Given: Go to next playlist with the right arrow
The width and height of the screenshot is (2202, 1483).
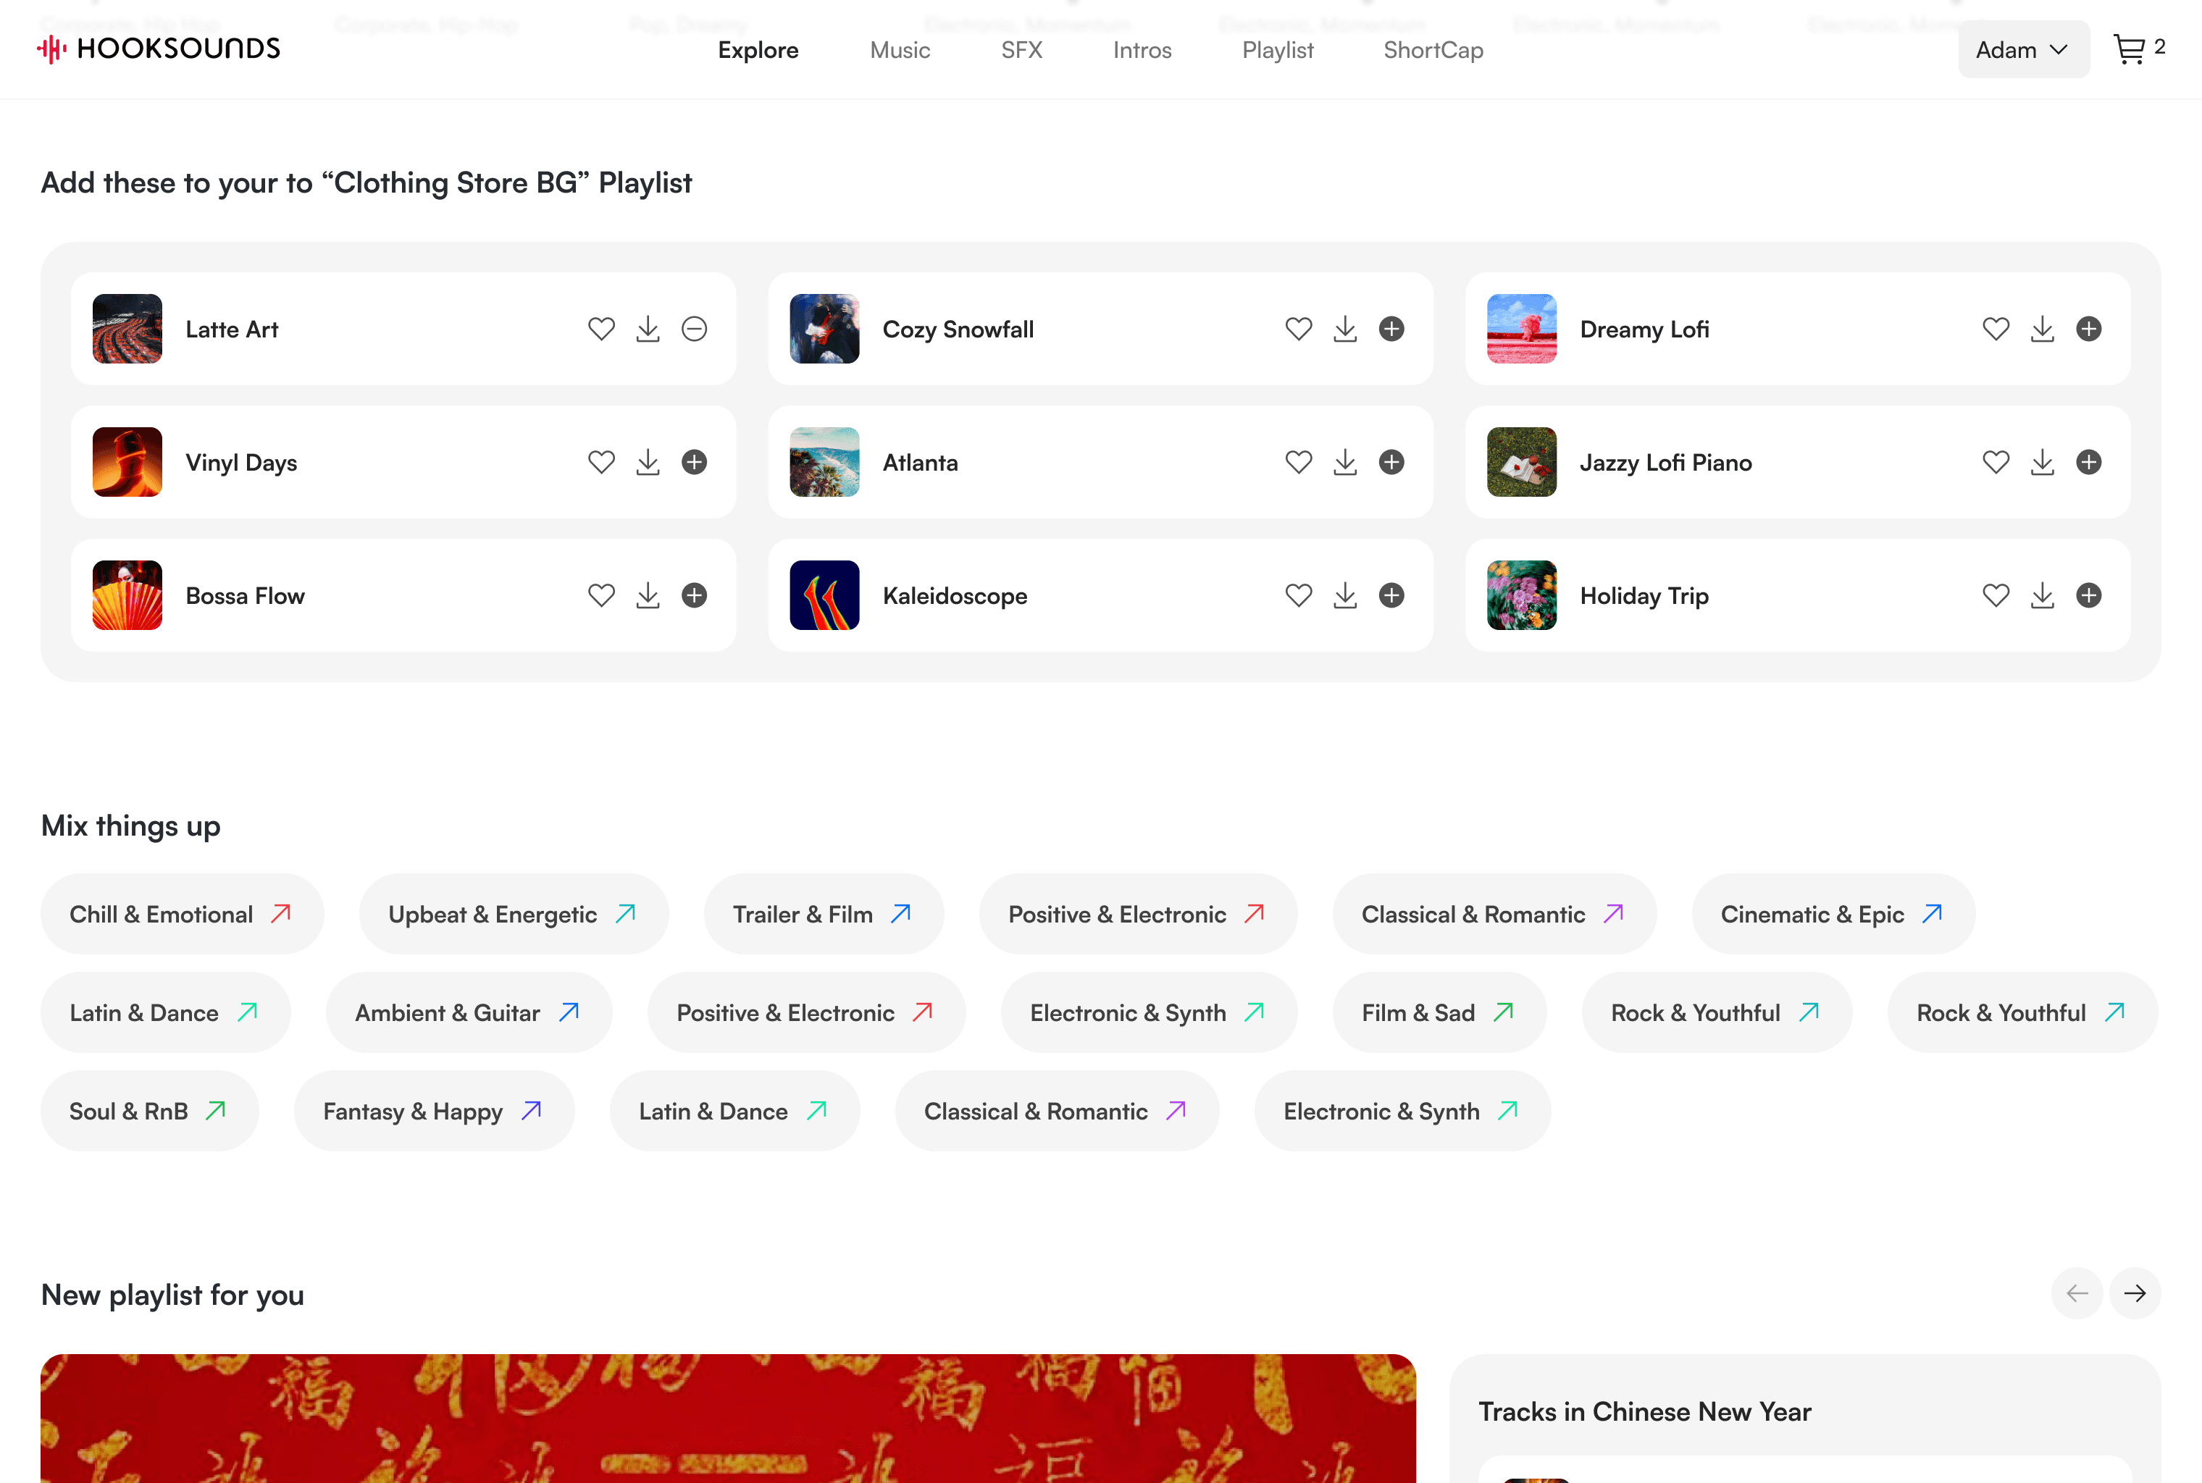Looking at the screenshot, I should (2135, 1294).
